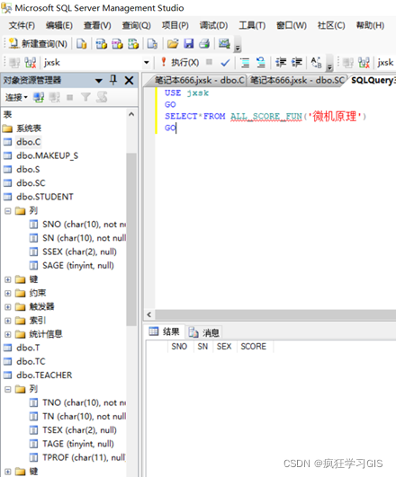
Task: Collapse the 列 folder under dbo.STUDENT
Action: (8, 211)
